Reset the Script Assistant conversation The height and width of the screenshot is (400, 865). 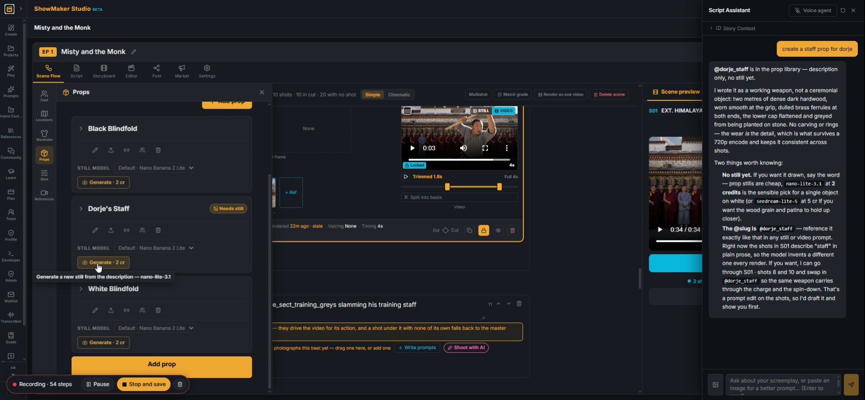click(x=843, y=10)
